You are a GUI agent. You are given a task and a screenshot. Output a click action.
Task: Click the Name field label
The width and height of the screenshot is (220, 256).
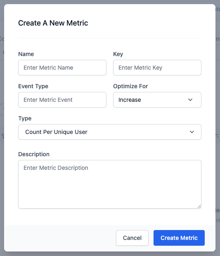pos(26,54)
